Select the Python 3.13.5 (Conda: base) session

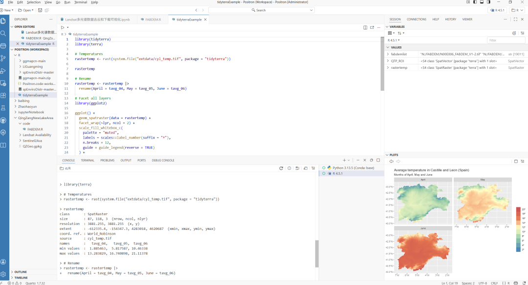pyautogui.click(x=351, y=168)
